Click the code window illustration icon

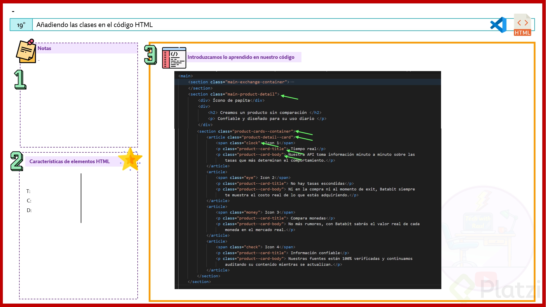pyautogui.click(x=174, y=58)
